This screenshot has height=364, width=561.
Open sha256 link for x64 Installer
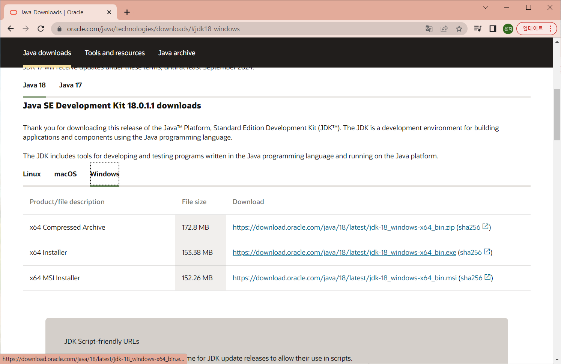coord(471,253)
